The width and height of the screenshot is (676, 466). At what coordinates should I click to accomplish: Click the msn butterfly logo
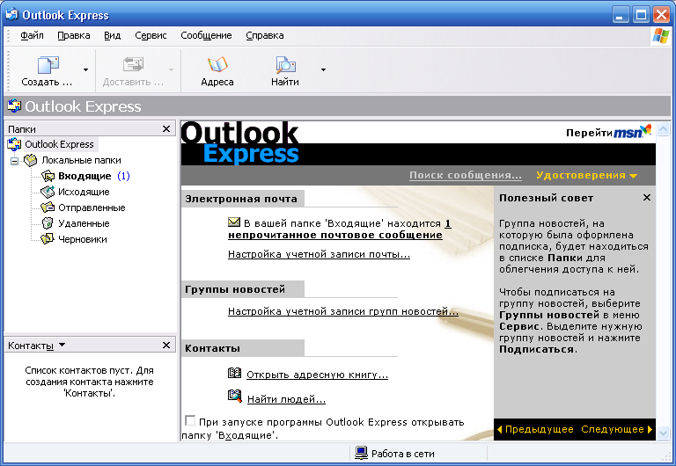(x=645, y=129)
